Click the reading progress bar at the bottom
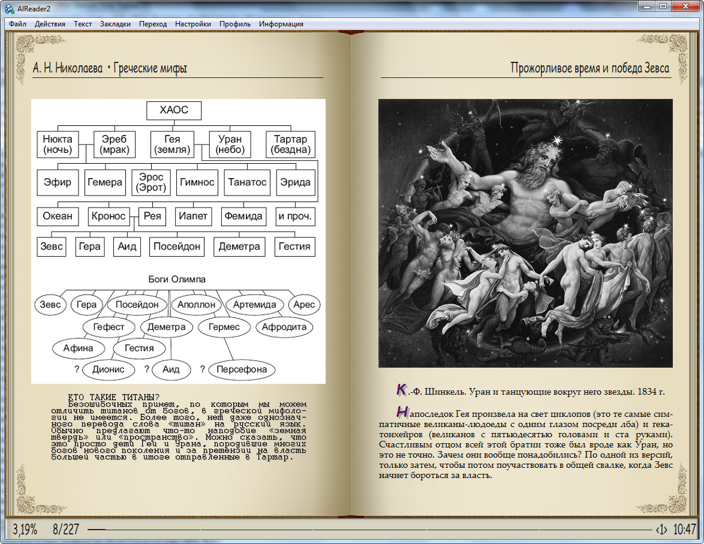Screen dimensions: 704x544 click(369, 530)
